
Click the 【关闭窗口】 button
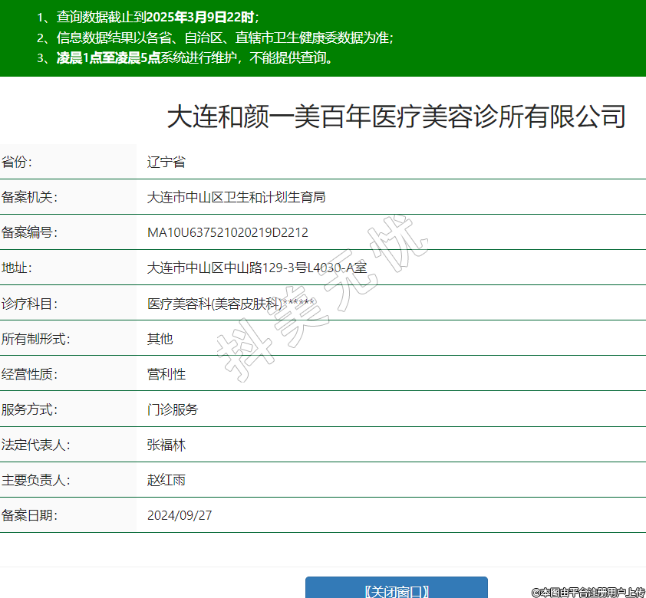click(x=396, y=590)
